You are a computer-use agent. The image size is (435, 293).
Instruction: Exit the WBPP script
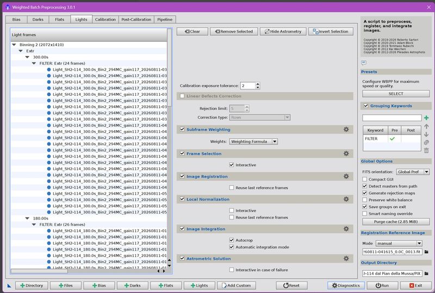[415, 285]
